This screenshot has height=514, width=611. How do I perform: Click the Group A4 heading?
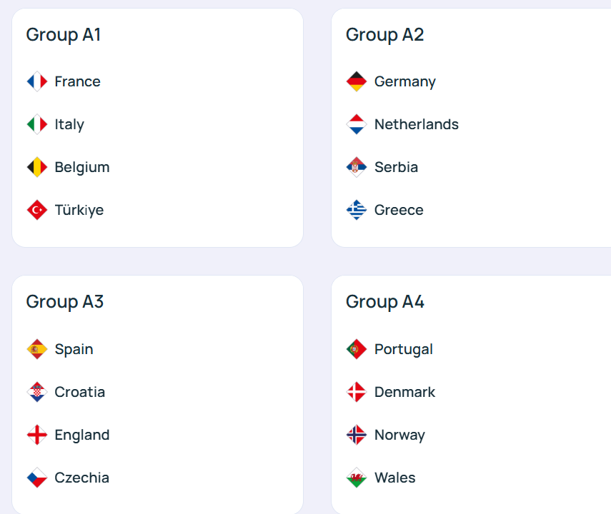[x=385, y=302]
